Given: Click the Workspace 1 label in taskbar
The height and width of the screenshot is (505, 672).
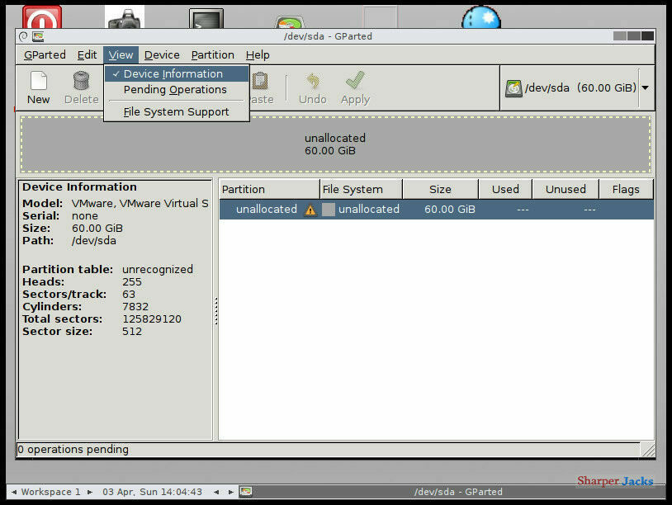Looking at the screenshot, I should pos(51,492).
